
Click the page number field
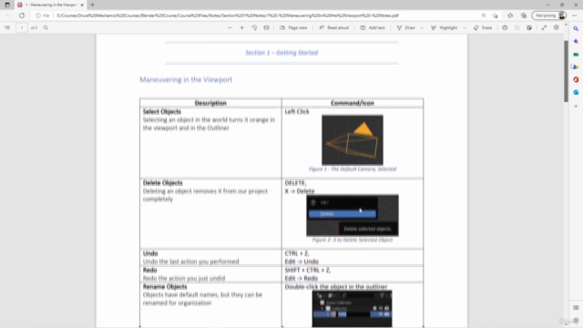click(22, 28)
